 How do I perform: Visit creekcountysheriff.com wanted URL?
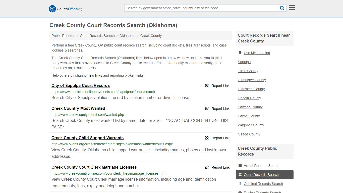coord(88,115)
